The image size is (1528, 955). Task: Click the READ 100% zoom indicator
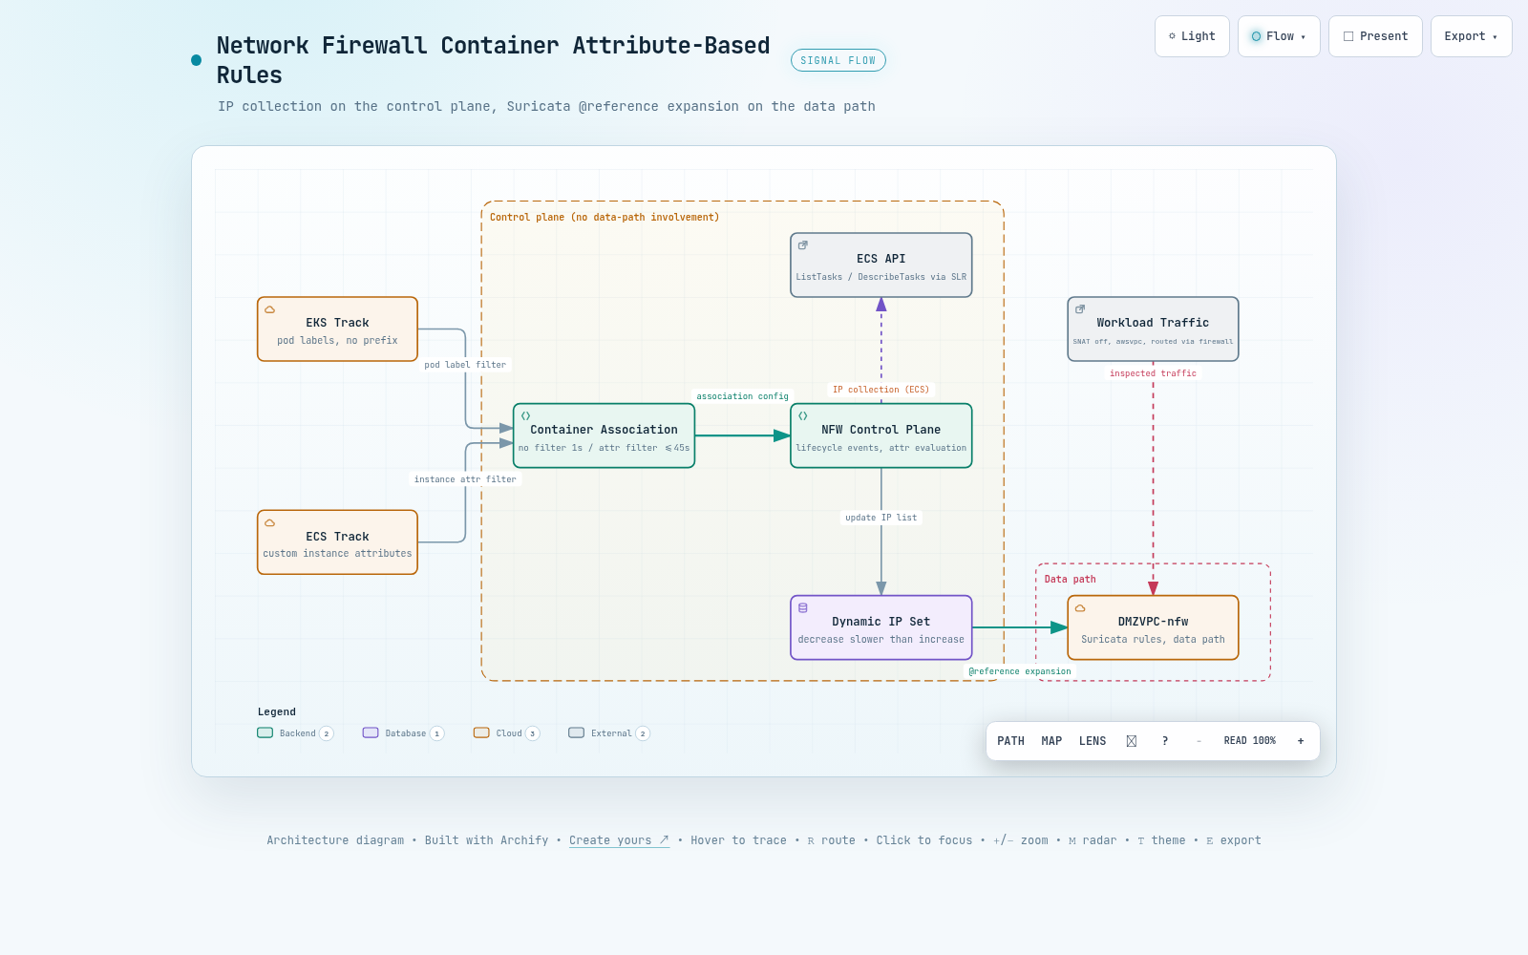(x=1250, y=741)
